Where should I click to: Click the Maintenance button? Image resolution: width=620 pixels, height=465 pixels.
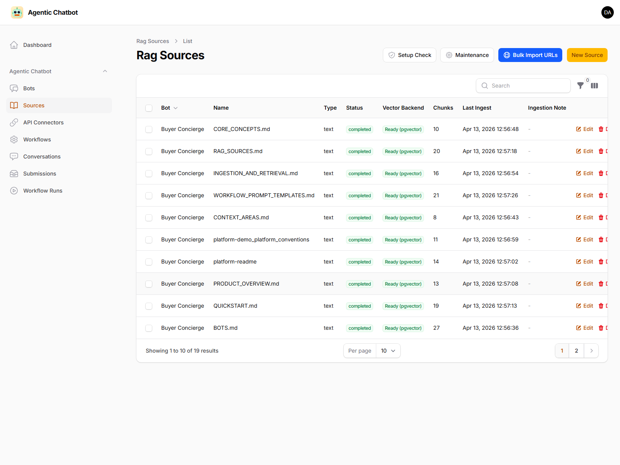[467, 55]
